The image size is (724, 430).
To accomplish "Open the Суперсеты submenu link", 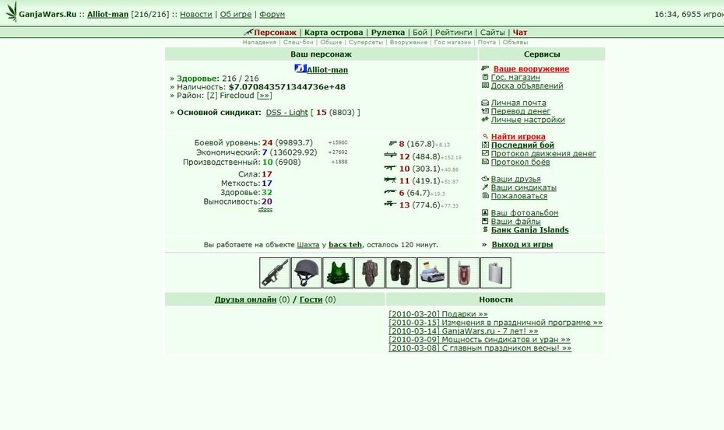I will click(x=366, y=42).
